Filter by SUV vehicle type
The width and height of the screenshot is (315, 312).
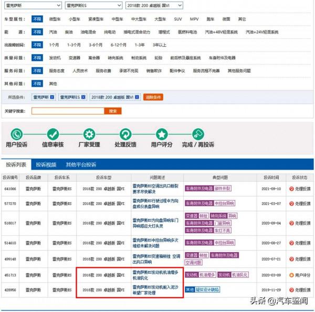(178, 19)
